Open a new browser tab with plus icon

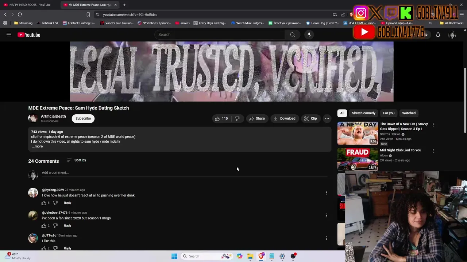tap(124, 5)
